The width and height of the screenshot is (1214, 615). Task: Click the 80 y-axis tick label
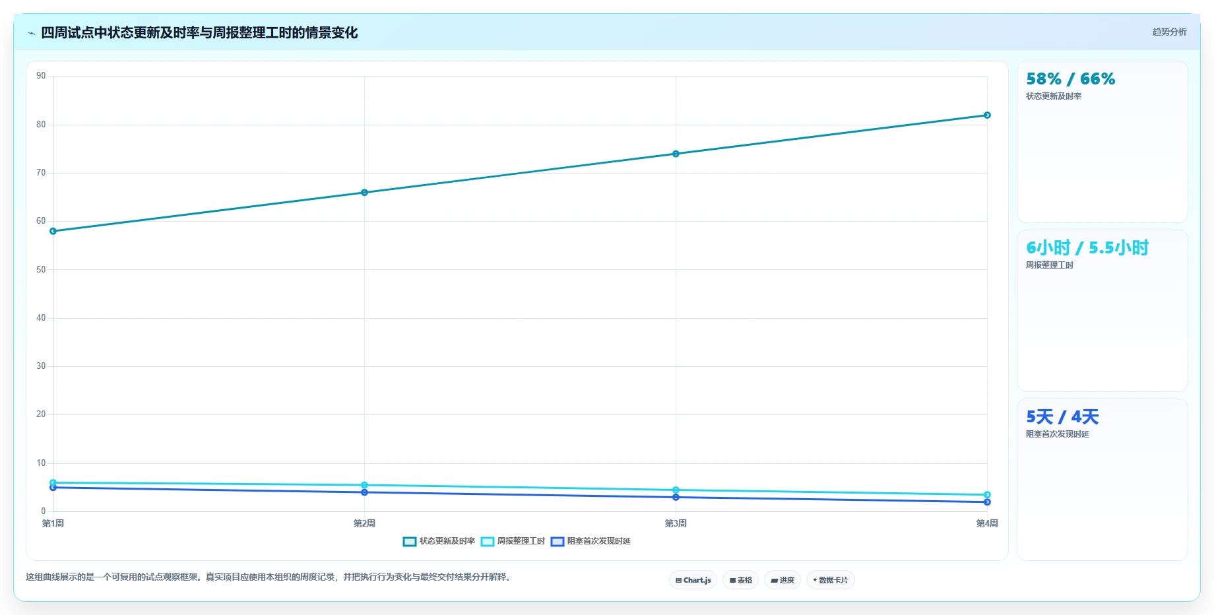(41, 124)
